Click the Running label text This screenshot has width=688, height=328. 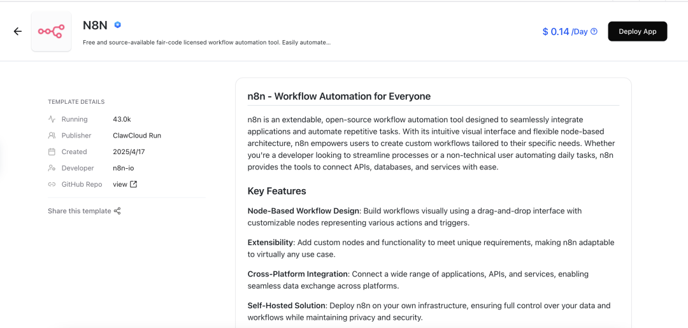[75, 119]
